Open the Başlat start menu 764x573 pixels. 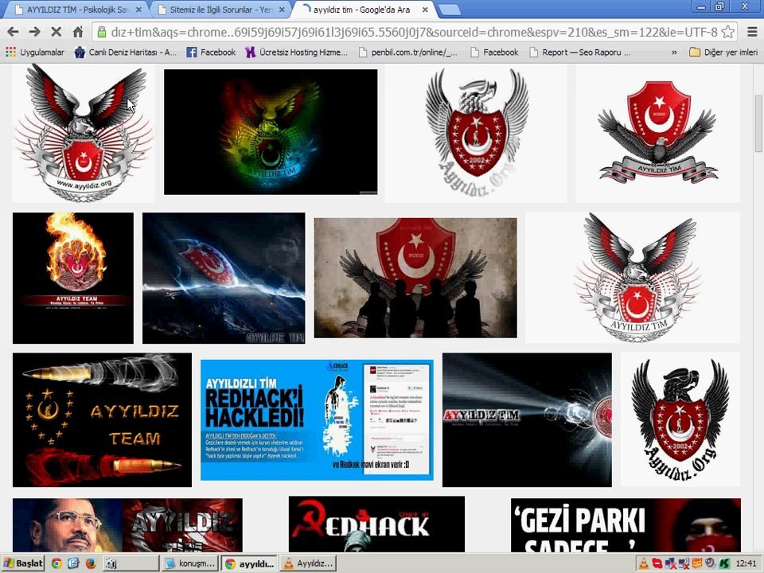pyautogui.click(x=23, y=563)
